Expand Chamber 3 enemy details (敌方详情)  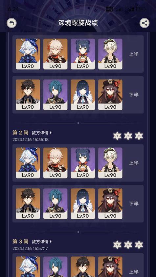pos(42,242)
